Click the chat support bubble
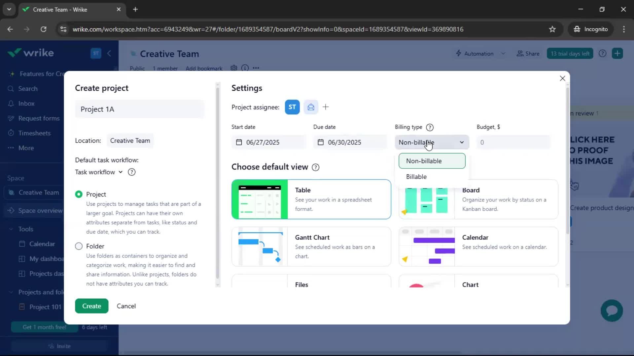The height and width of the screenshot is (356, 634). click(612, 311)
